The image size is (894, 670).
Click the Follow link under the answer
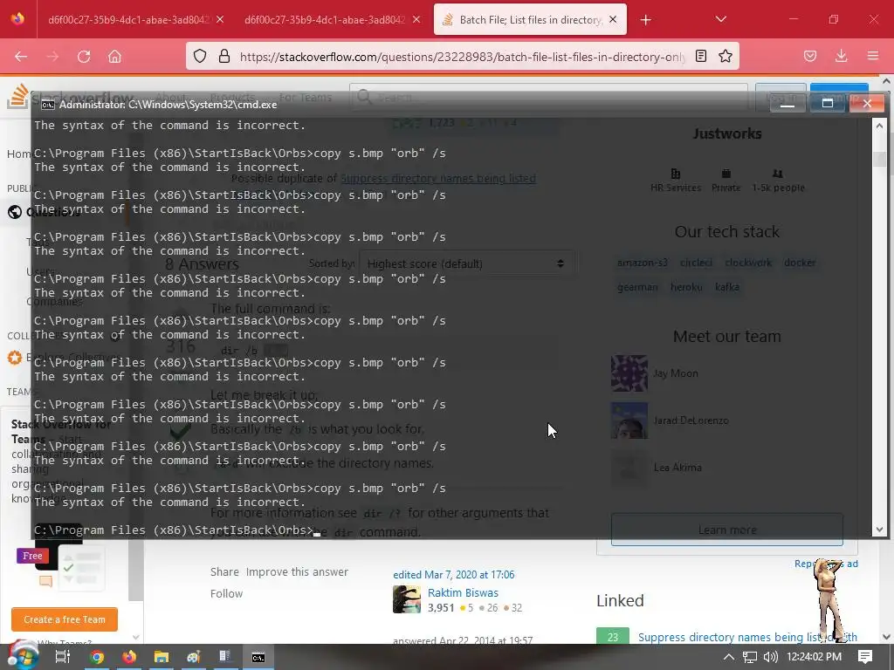coord(226,593)
